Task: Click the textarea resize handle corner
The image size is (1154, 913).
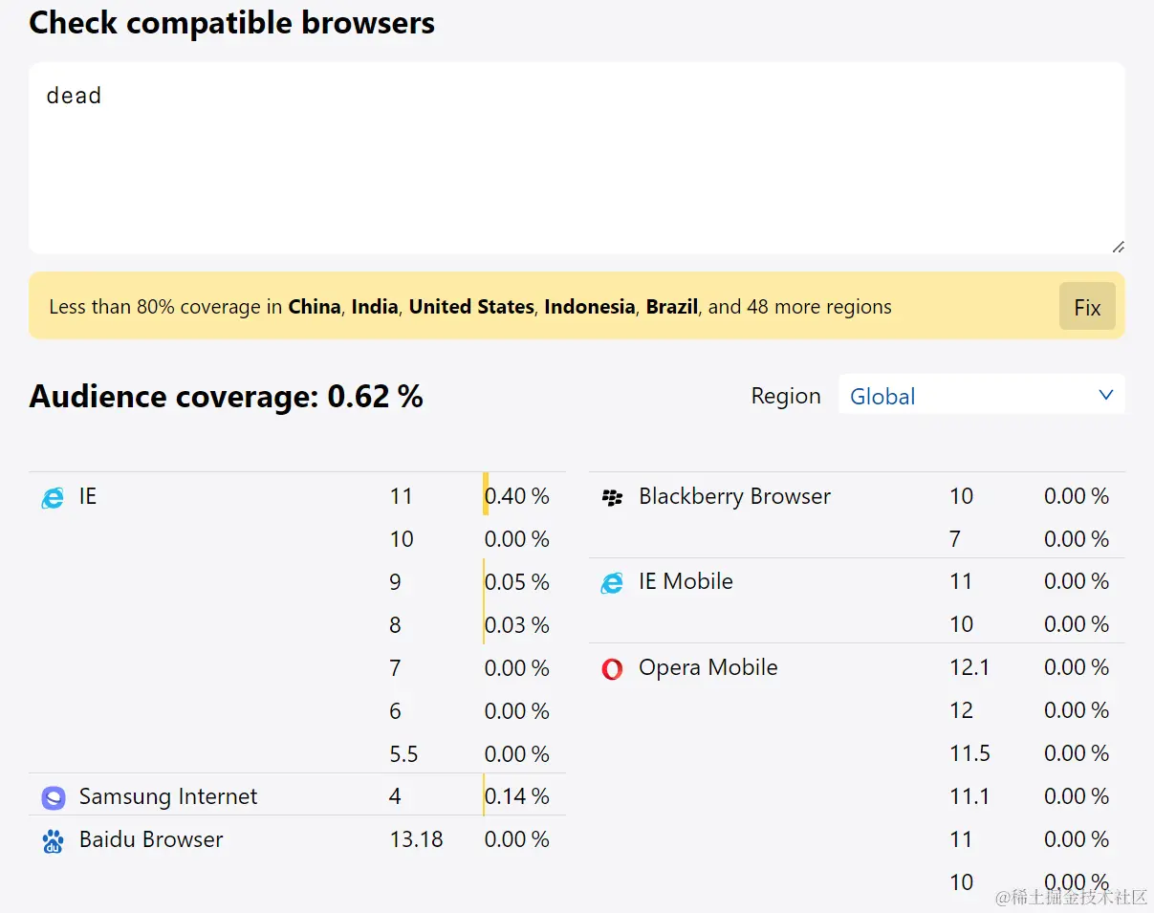Action: [1118, 247]
